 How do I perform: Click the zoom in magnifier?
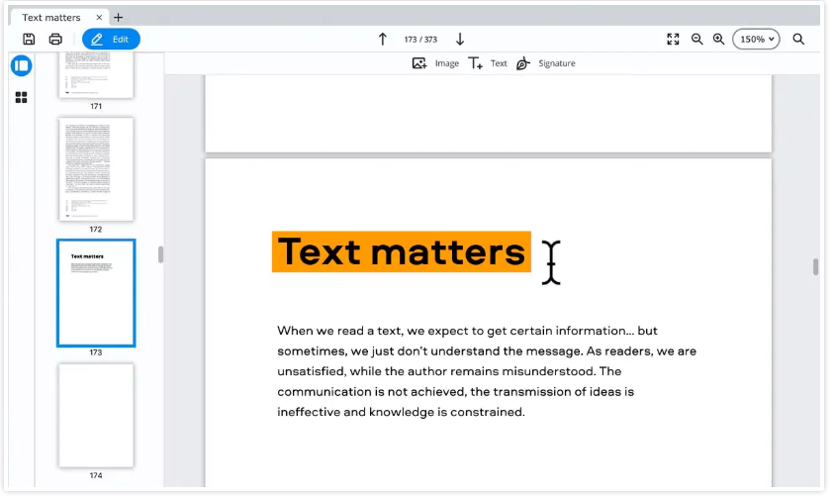[x=718, y=40]
